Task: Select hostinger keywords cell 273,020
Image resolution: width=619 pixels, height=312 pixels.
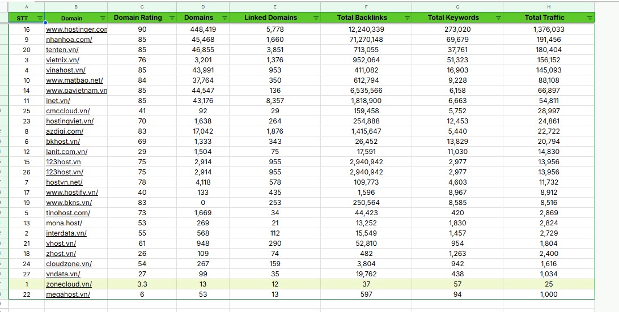Action: 457,29
